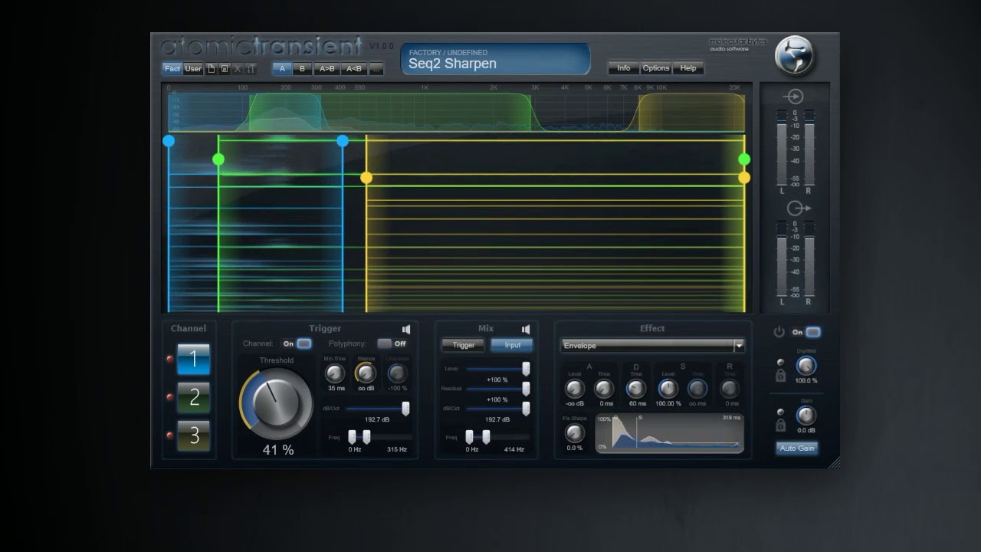Click the Mix dB/Oct slider handle

[x=526, y=409]
